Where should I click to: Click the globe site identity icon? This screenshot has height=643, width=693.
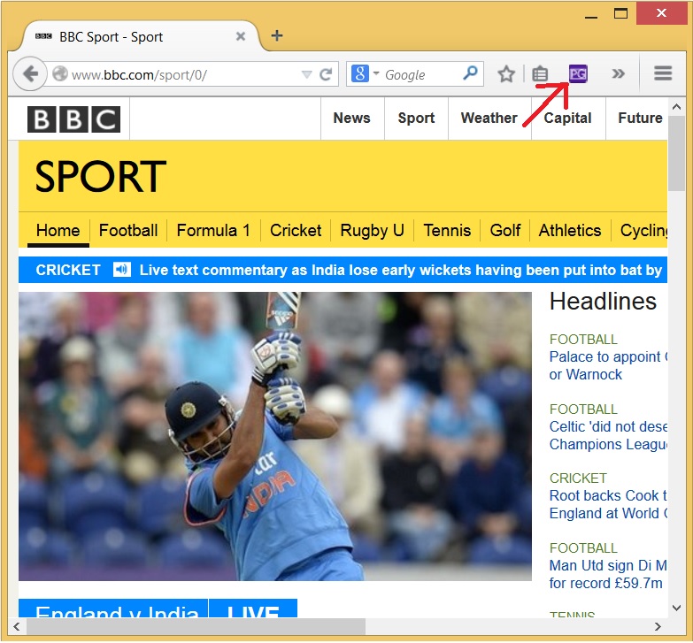60,73
